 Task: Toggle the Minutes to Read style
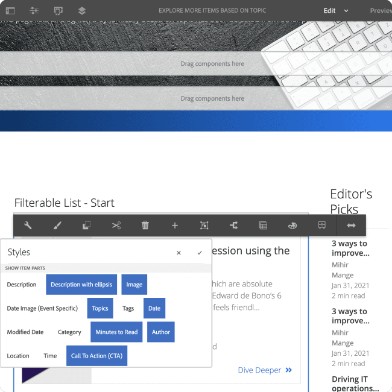116,332
